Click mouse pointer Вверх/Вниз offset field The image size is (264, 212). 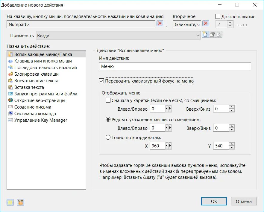[x=221, y=128]
